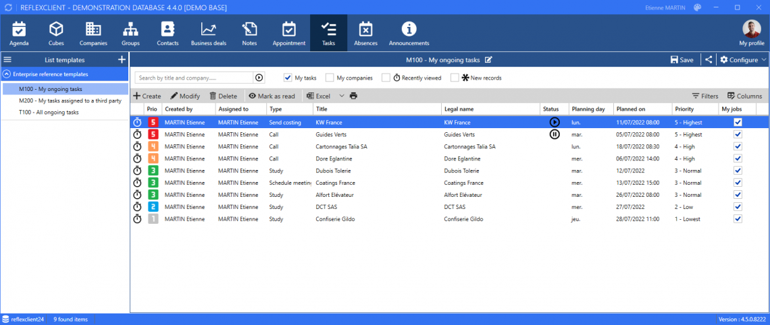770x325 pixels.
Task: Open the Agenda module
Action: [19, 33]
